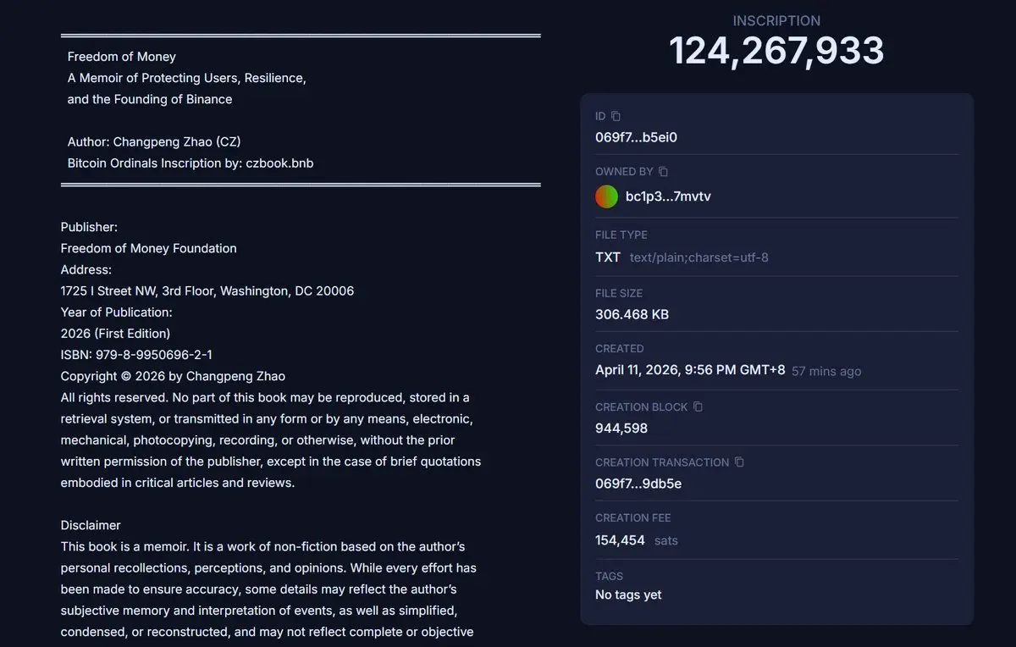Click the text/plain;charset=utf-8 label
This screenshot has height=647, width=1016.
click(699, 257)
